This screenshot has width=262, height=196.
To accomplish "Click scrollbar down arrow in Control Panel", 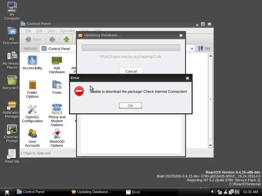I will click(211, 145).
